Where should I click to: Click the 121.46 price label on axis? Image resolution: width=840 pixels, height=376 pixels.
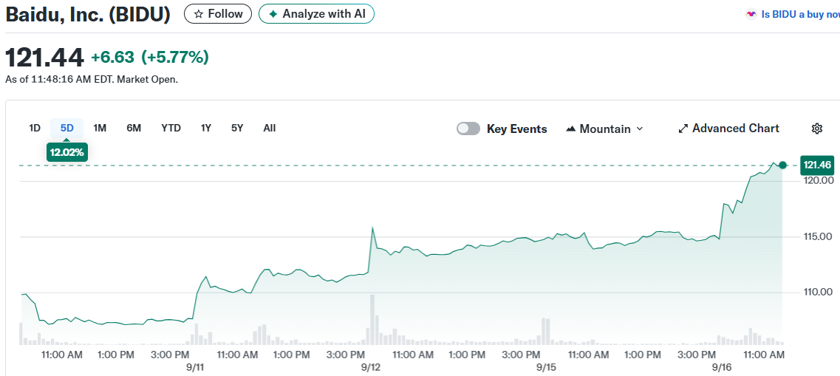(818, 165)
